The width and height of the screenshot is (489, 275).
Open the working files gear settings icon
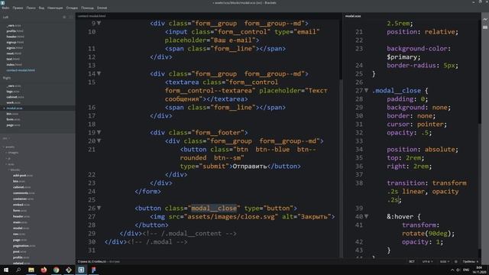pyautogui.click(x=64, y=17)
